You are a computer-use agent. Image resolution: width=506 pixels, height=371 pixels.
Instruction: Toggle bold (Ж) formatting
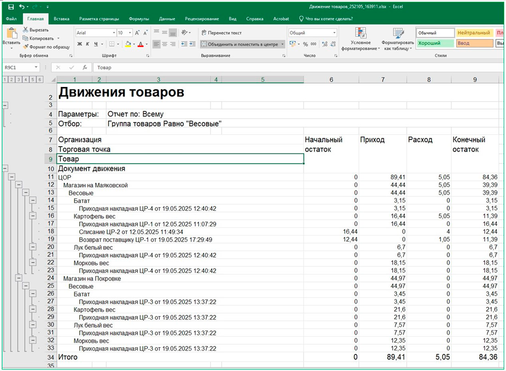[79, 44]
